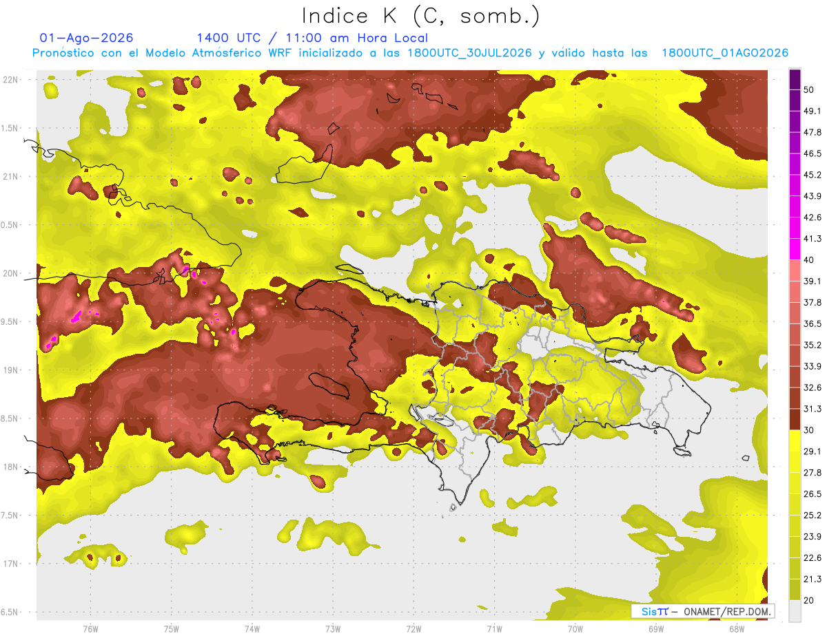The height and width of the screenshot is (638, 827).
Task: Click the 'Indice K (C, somb.)' map title
Action: 421,16
